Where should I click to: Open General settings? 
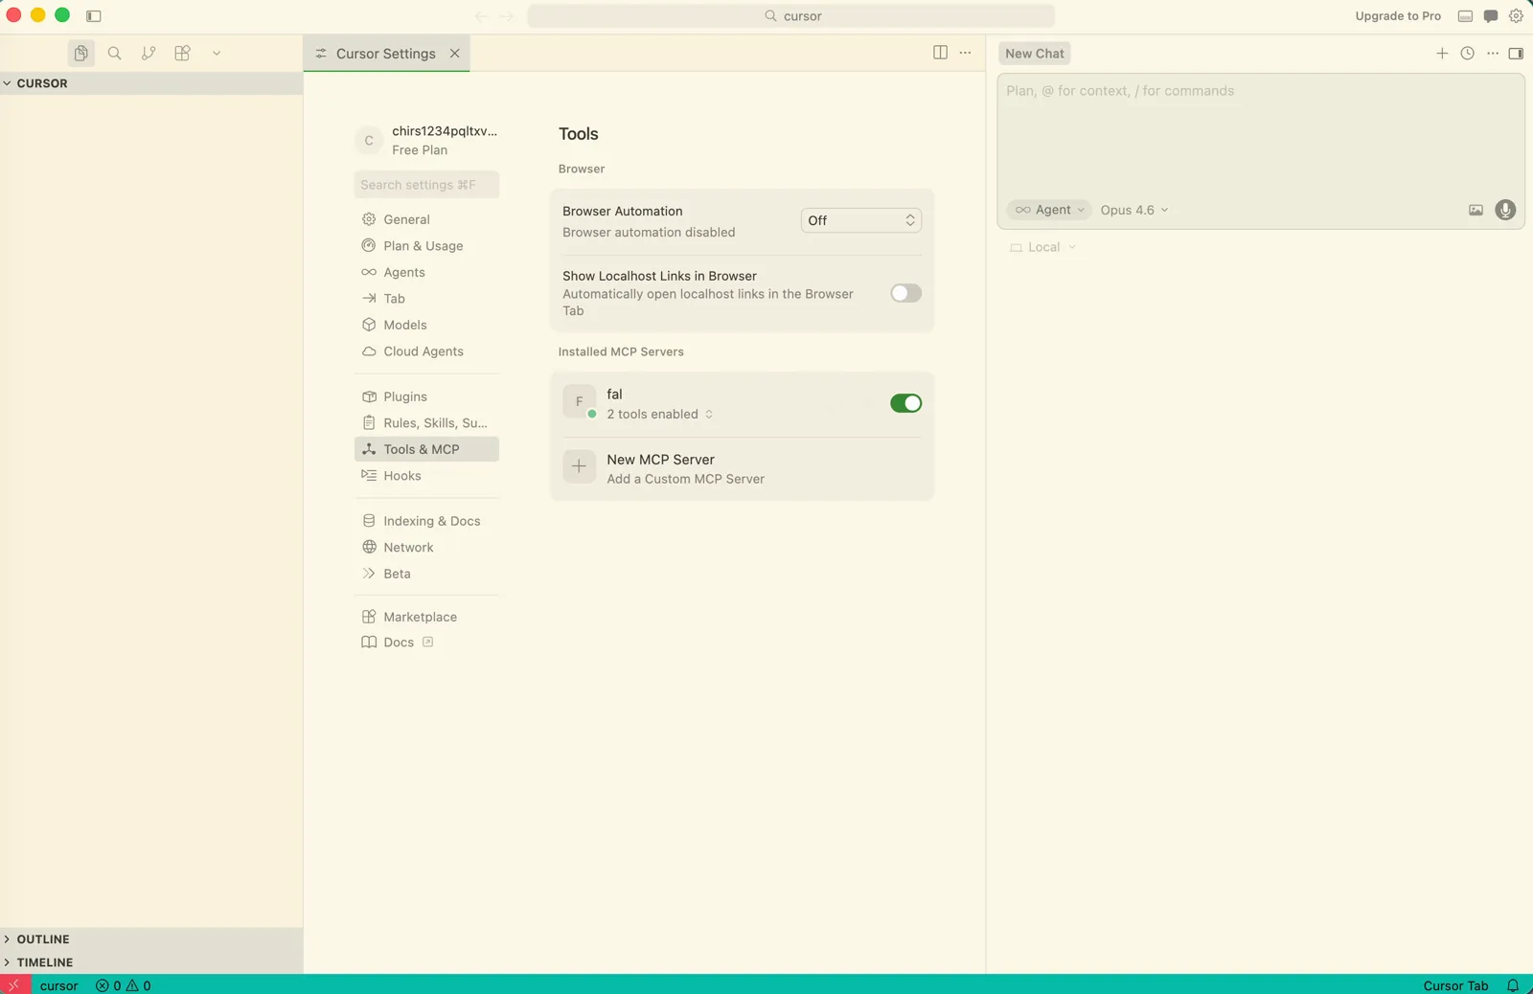pyautogui.click(x=426, y=219)
